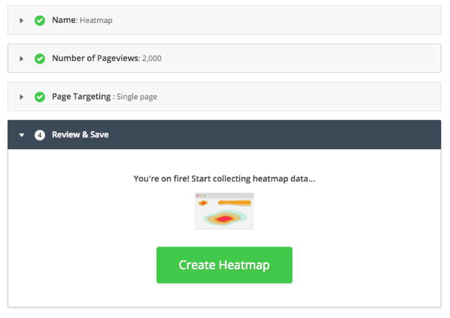Select the completed status icon on the Name row
Image resolution: width=450 pixels, height=318 pixels.
40,20
